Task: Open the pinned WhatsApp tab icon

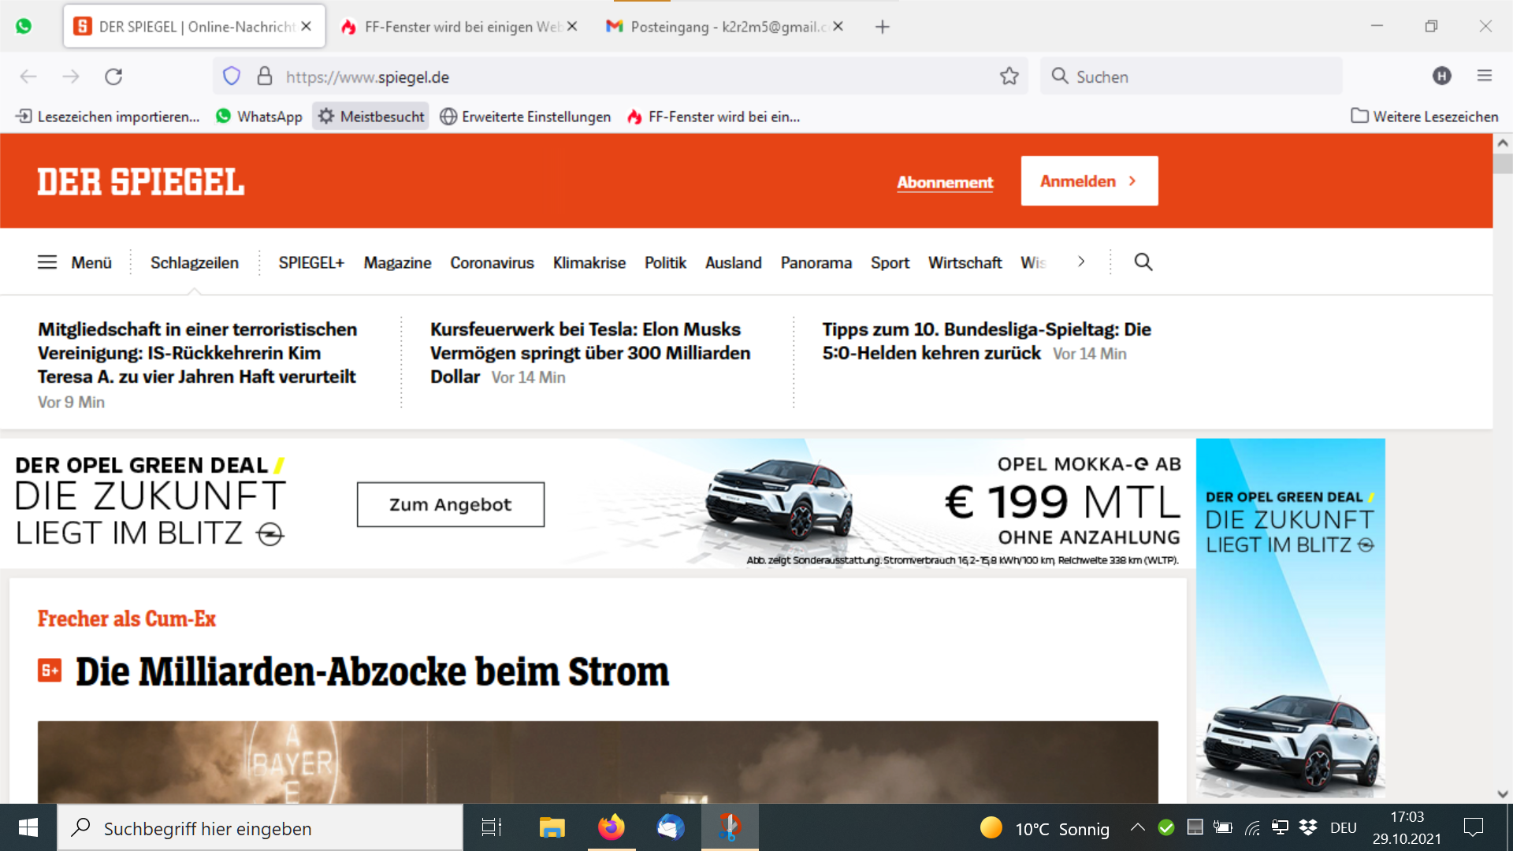Action: point(24,26)
